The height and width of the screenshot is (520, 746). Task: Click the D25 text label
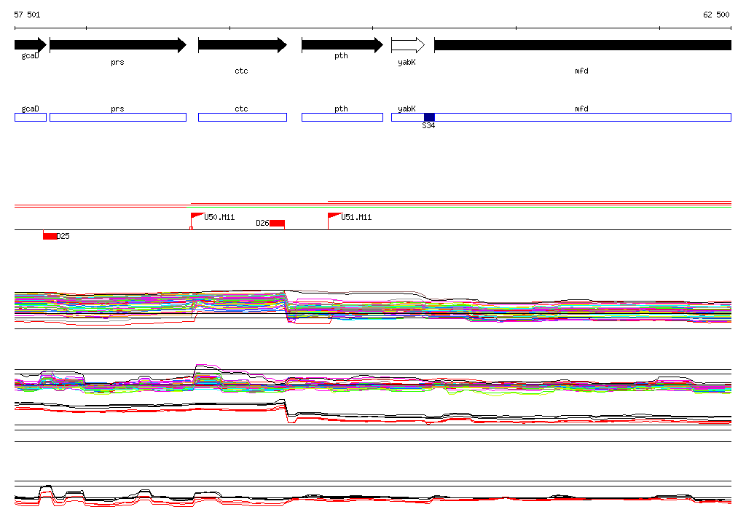pos(63,236)
